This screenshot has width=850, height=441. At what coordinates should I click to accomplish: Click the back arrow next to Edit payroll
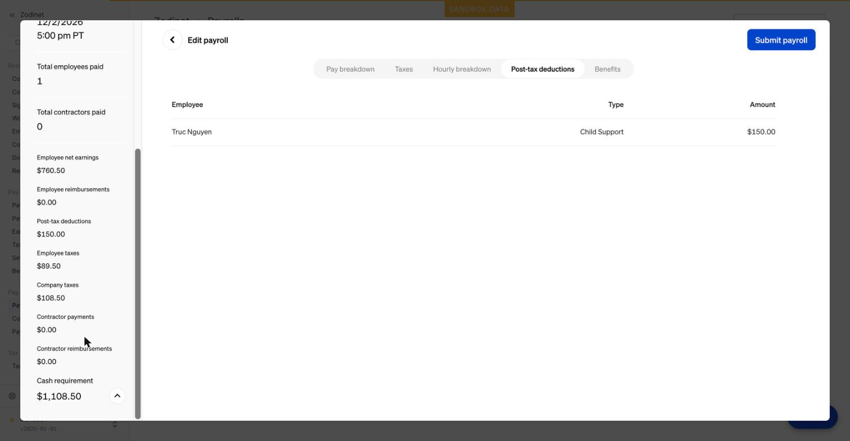click(173, 40)
